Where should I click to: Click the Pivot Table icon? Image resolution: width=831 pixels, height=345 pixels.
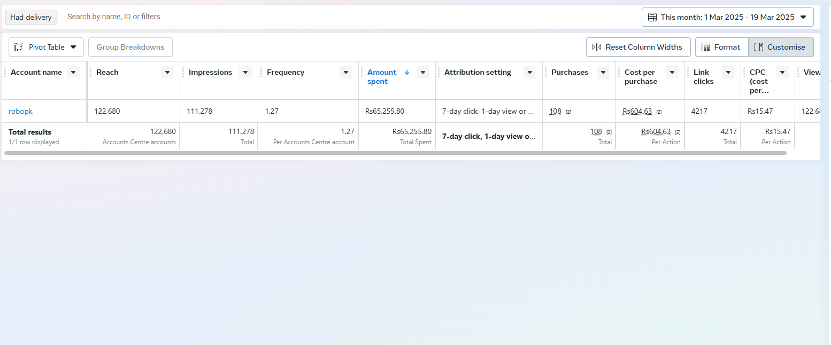pos(18,47)
